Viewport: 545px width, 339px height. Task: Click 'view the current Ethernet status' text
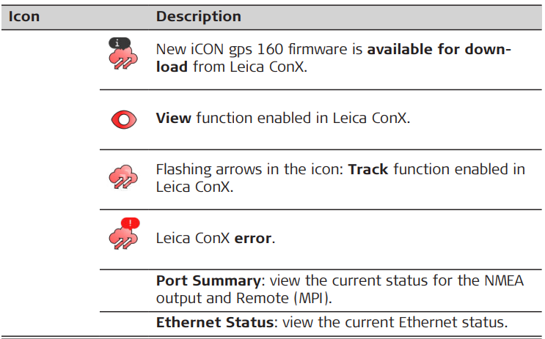[395, 322]
